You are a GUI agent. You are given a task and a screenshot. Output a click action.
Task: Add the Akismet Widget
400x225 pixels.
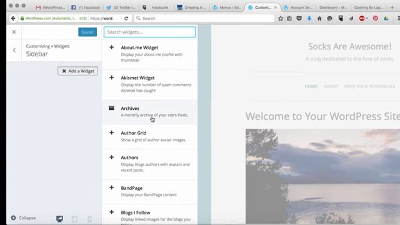111,77
